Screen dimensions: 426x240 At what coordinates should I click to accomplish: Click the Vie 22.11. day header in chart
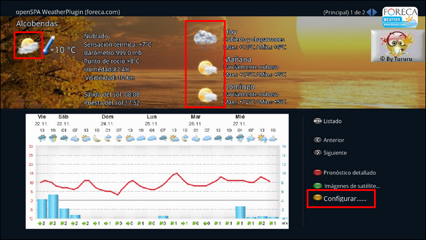point(41,120)
